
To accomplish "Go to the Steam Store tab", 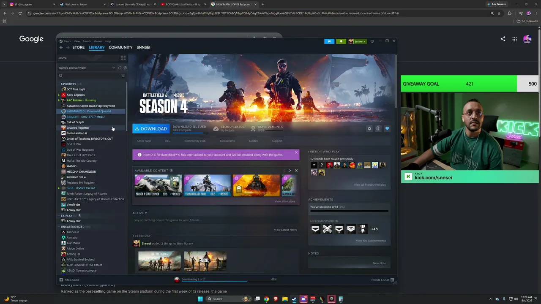I will click(79, 47).
